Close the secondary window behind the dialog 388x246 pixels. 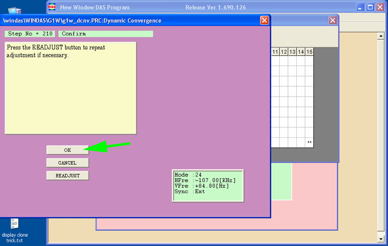click(x=333, y=20)
